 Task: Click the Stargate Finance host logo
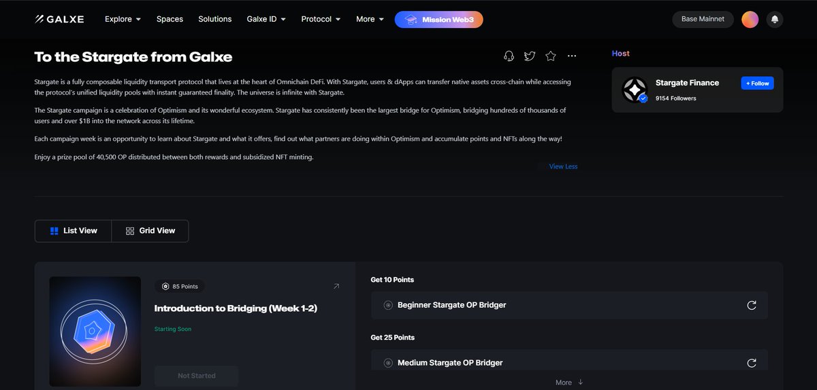click(635, 90)
